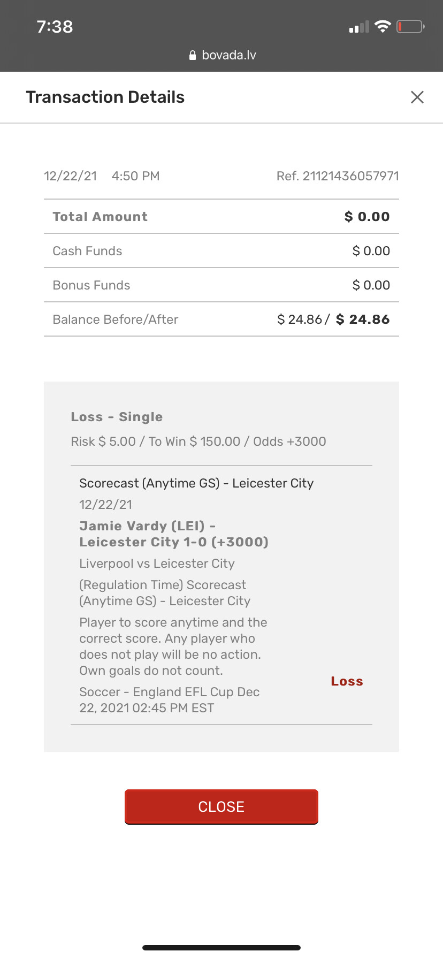This screenshot has height=959, width=443.
Task: Tap the bovada.lv address text
Action: [x=229, y=55]
